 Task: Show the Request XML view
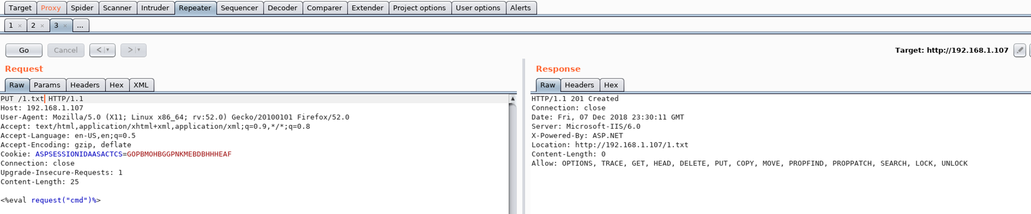click(141, 85)
